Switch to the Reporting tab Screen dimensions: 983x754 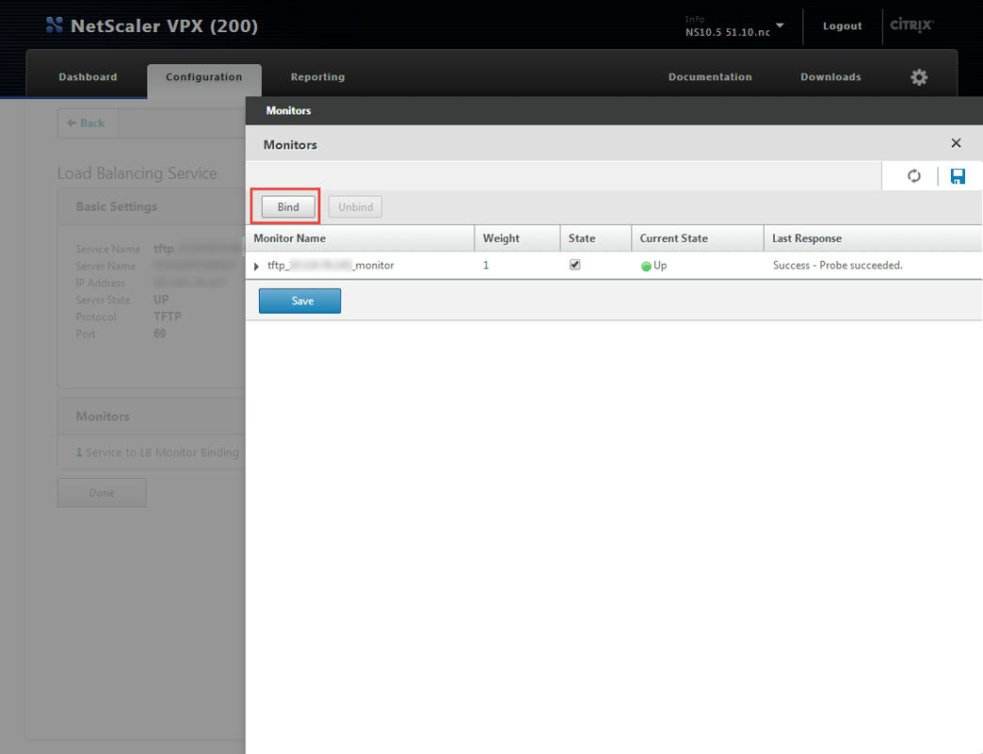(317, 77)
